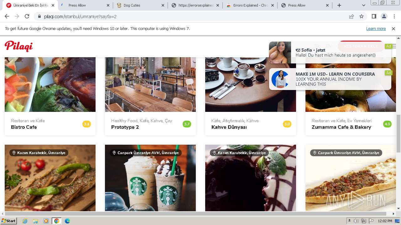
Task: Switch to the last Press Allow tab
Action: coord(305,5)
